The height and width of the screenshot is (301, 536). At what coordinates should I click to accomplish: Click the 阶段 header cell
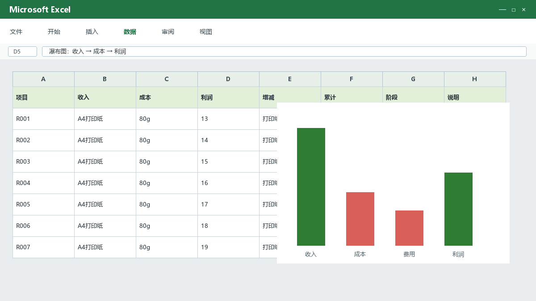pyautogui.click(x=413, y=97)
